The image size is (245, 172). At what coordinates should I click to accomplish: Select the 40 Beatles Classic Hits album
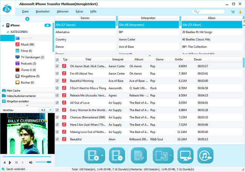(212, 39)
